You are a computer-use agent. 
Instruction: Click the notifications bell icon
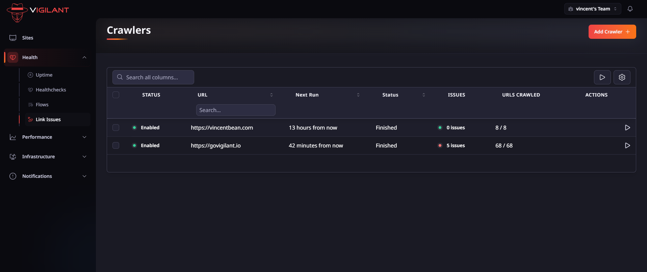tap(630, 9)
